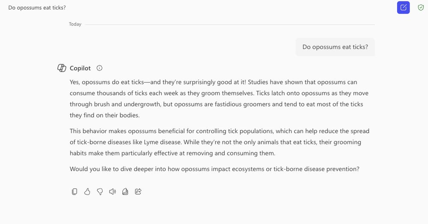
Task: Click the Today date divider label
Action: (x=75, y=24)
